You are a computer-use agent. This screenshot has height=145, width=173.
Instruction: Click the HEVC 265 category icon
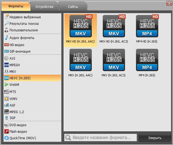pyautogui.click(x=7, y=78)
